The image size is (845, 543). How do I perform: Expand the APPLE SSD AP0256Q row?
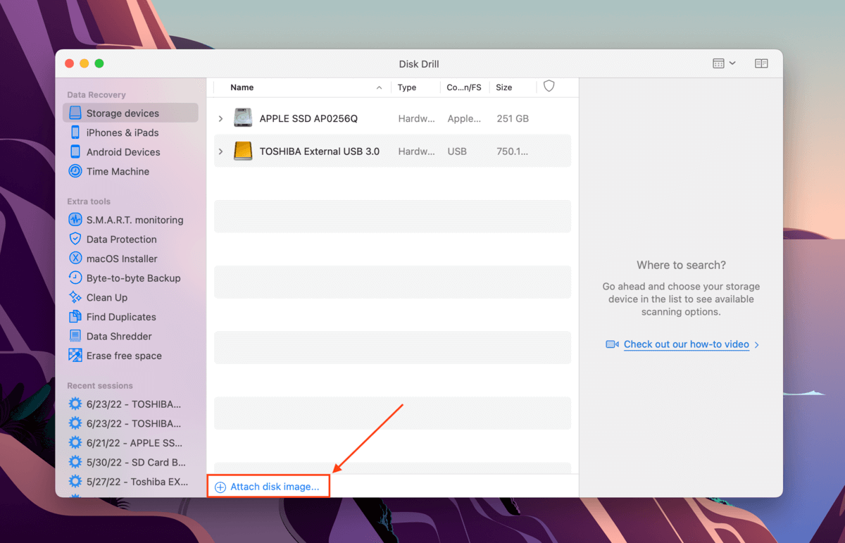click(220, 118)
